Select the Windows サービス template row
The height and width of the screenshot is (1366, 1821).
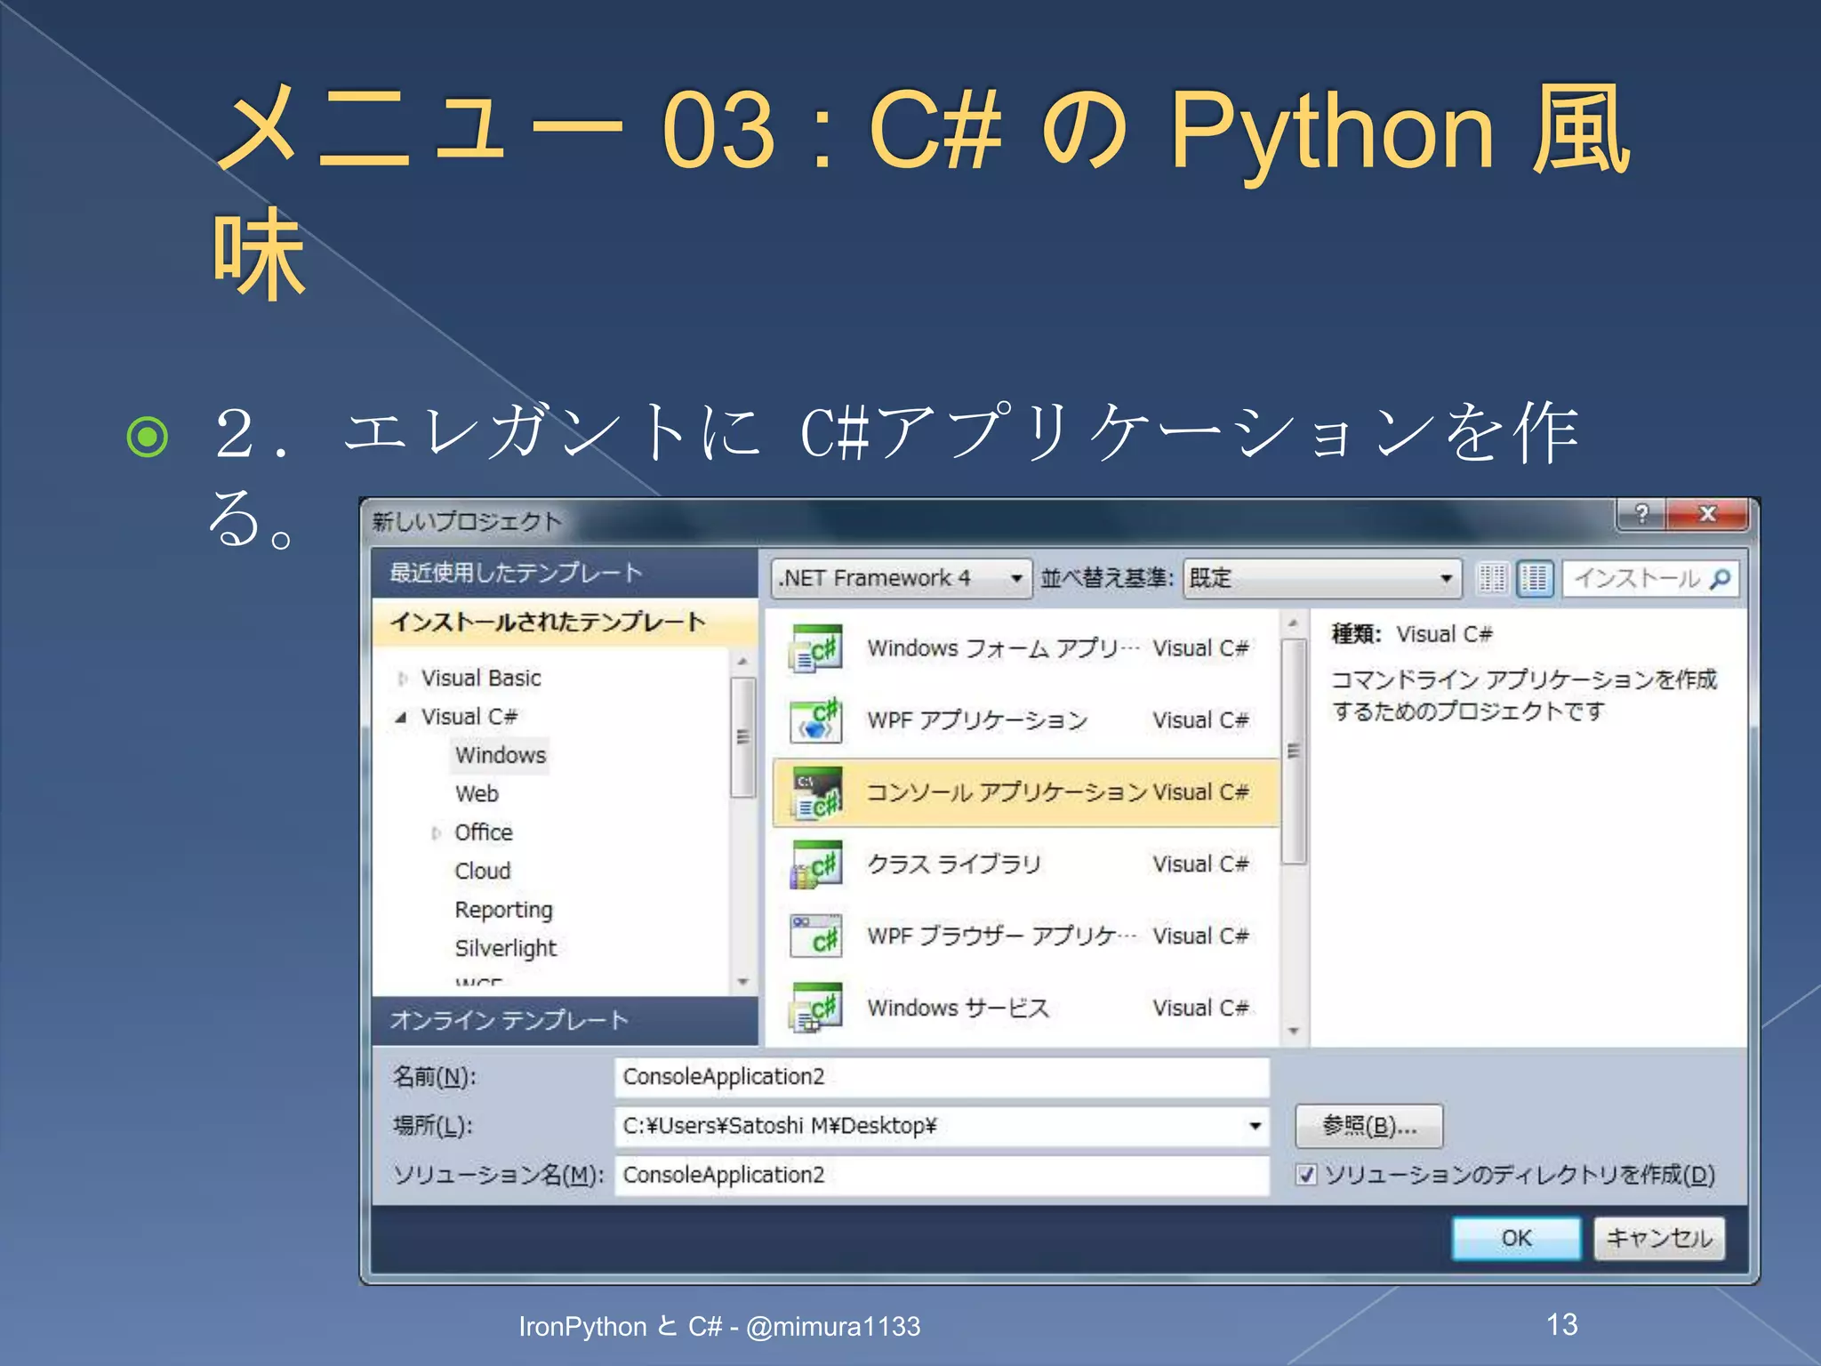[x=1025, y=1008]
